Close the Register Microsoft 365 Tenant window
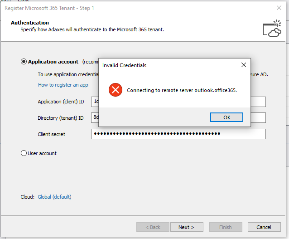 pyautogui.click(x=279, y=8)
